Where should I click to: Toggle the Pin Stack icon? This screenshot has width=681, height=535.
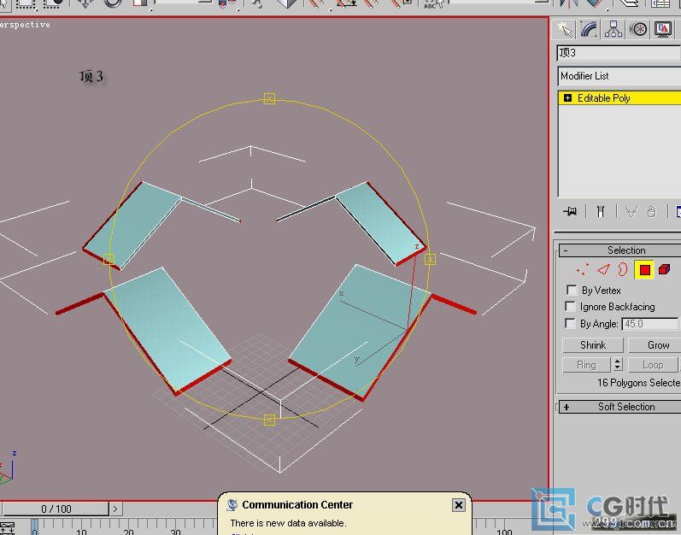coord(570,211)
